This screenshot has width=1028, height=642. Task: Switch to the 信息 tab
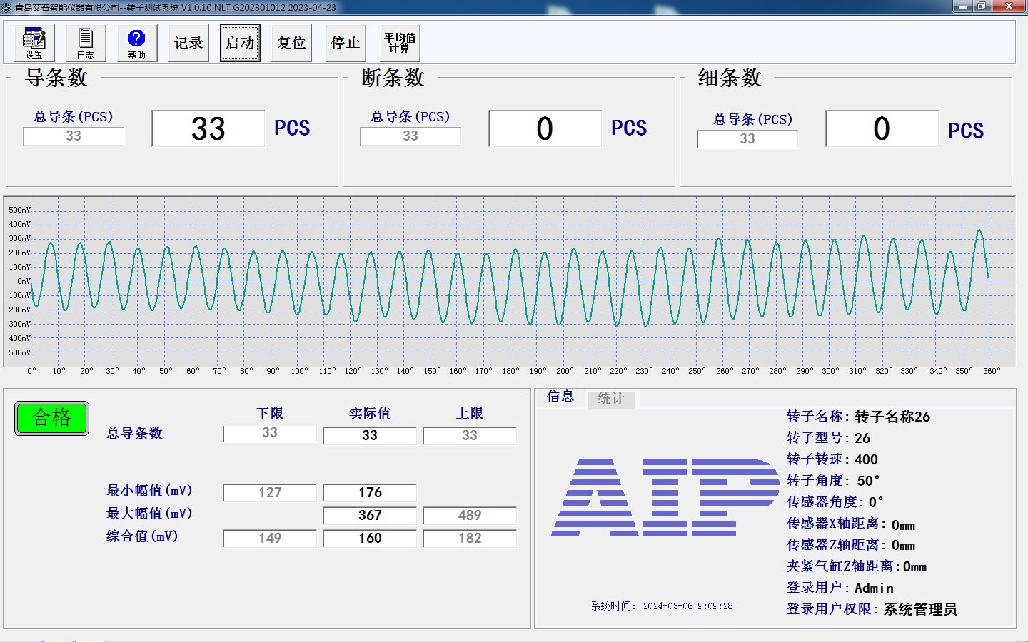(x=560, y=397)
